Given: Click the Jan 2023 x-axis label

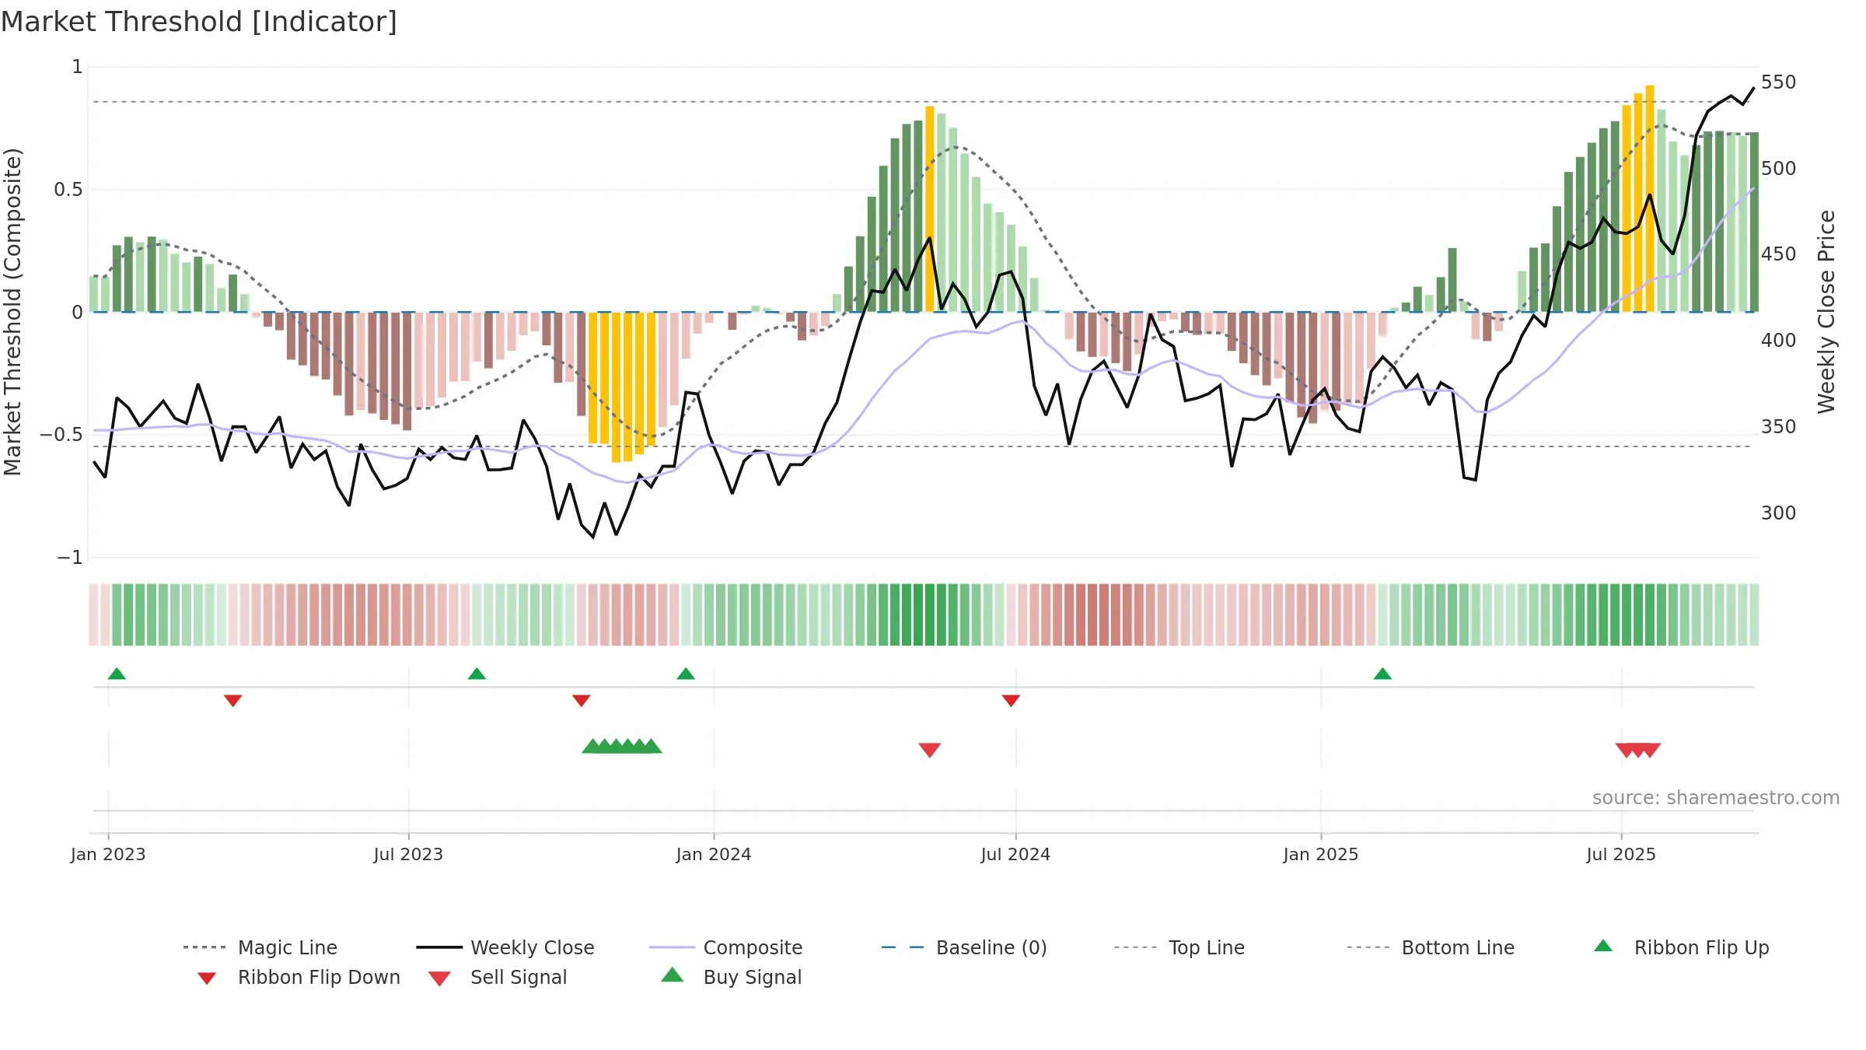Looking at the screenshot, I should 108,854.
